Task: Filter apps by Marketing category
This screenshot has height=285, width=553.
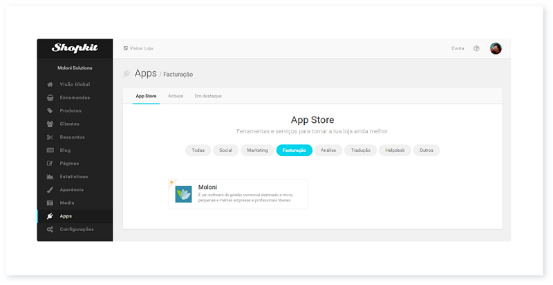Action: pos(257,150)
